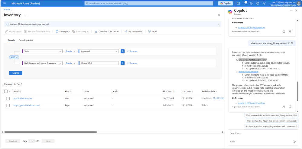Select the checkbox for https://portal.fabrikam.com/ page row
This screenshot has height=149, width=302.
(8, 105)
